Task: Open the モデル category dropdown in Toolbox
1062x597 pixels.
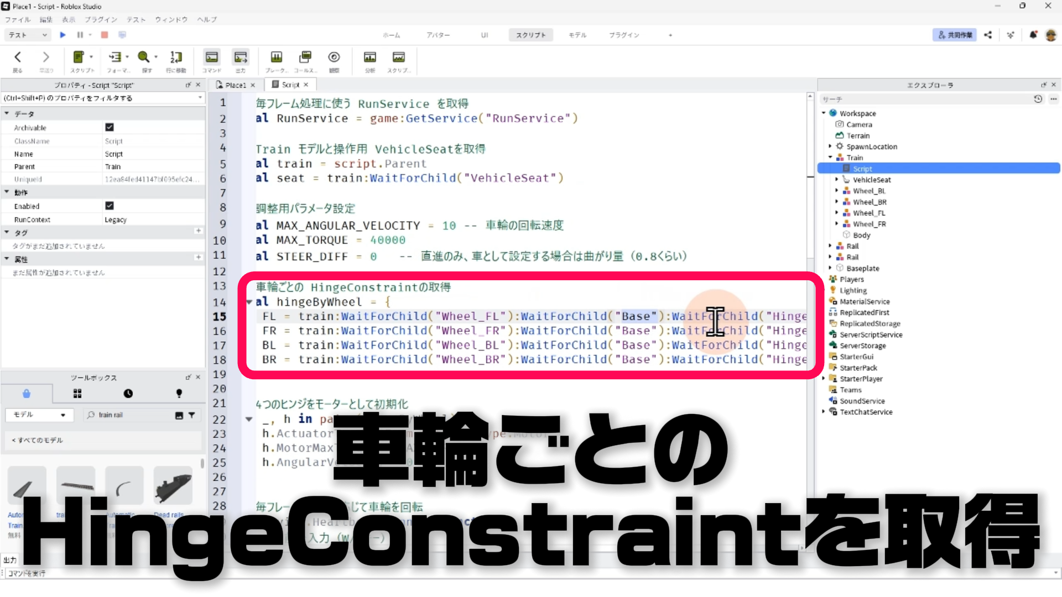Action: tap(39, 415)
